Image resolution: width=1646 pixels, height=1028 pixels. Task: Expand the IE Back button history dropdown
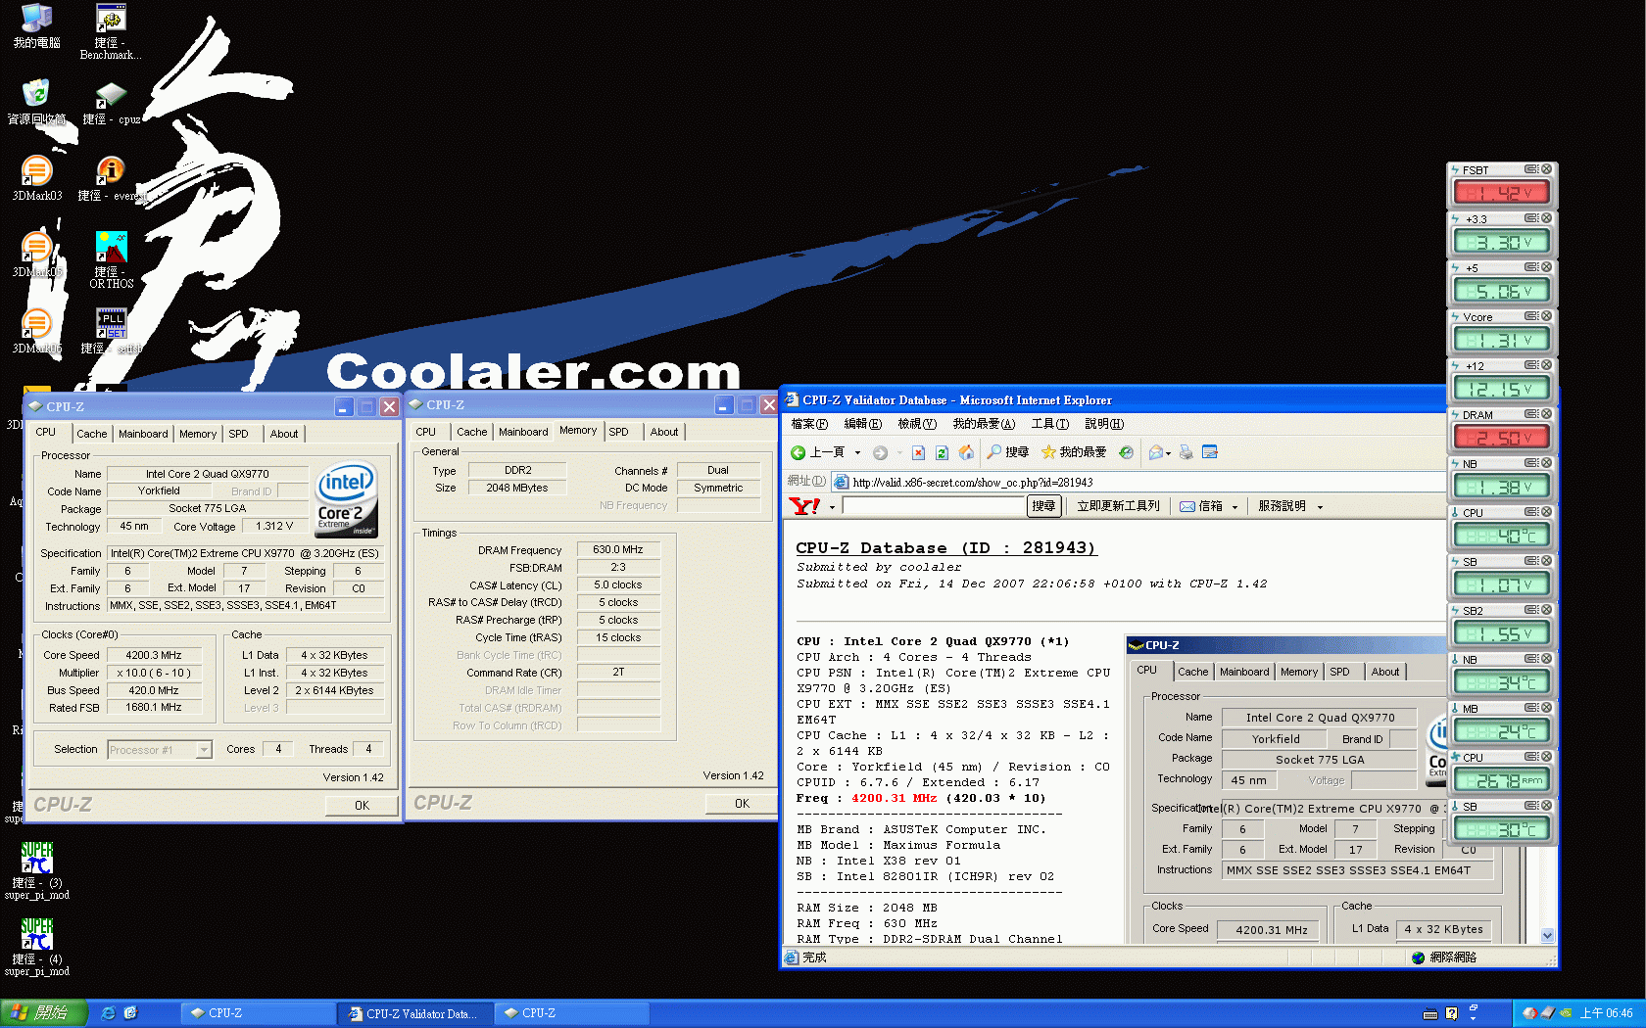click(x=857, y=452)
